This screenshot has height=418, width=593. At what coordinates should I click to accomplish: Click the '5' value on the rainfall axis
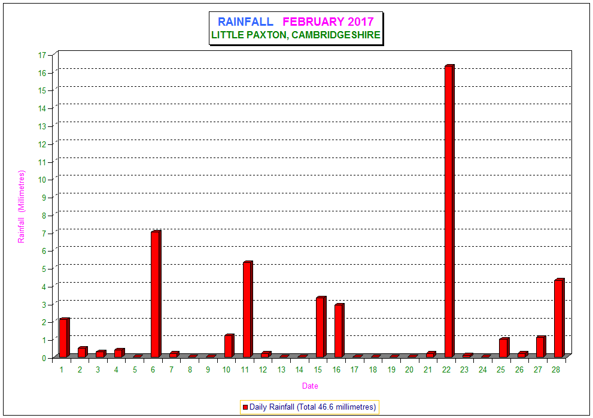(x=44, y=269)
